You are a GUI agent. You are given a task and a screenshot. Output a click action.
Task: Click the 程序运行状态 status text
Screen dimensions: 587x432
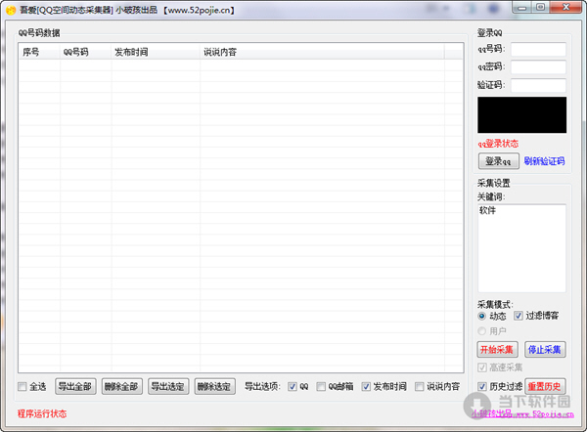click(x=42, y=413)
